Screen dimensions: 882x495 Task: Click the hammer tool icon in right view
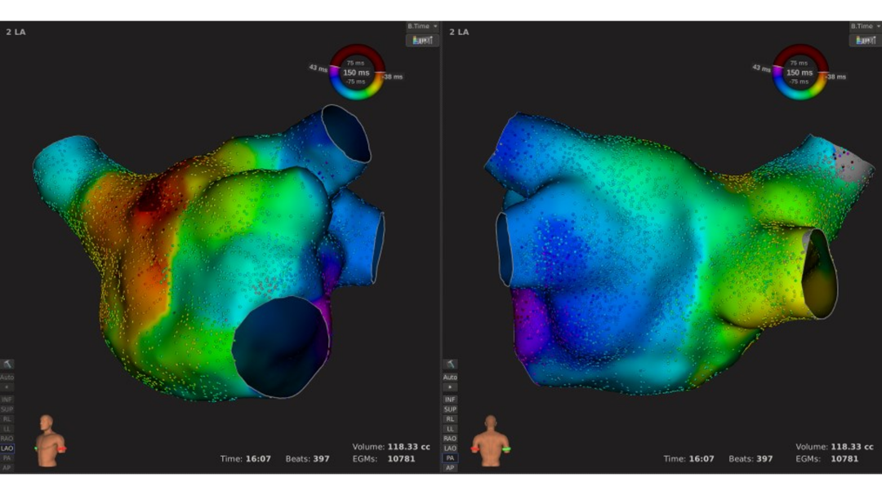coord(450,365)
